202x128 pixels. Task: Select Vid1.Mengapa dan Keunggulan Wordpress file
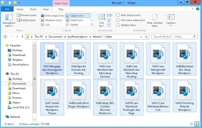52,59
